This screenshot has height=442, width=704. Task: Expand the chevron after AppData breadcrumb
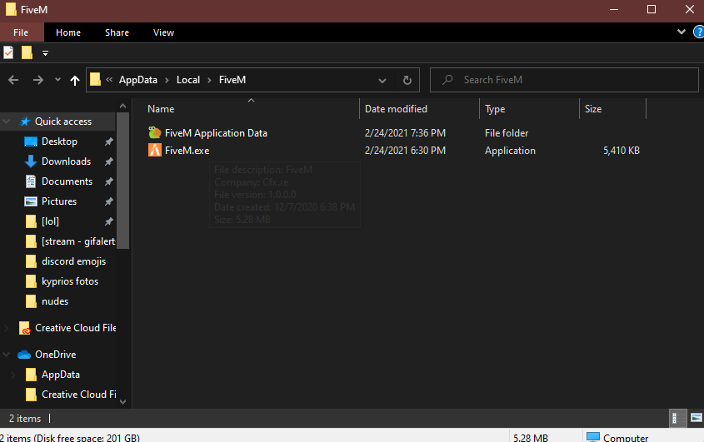[167, 80]
